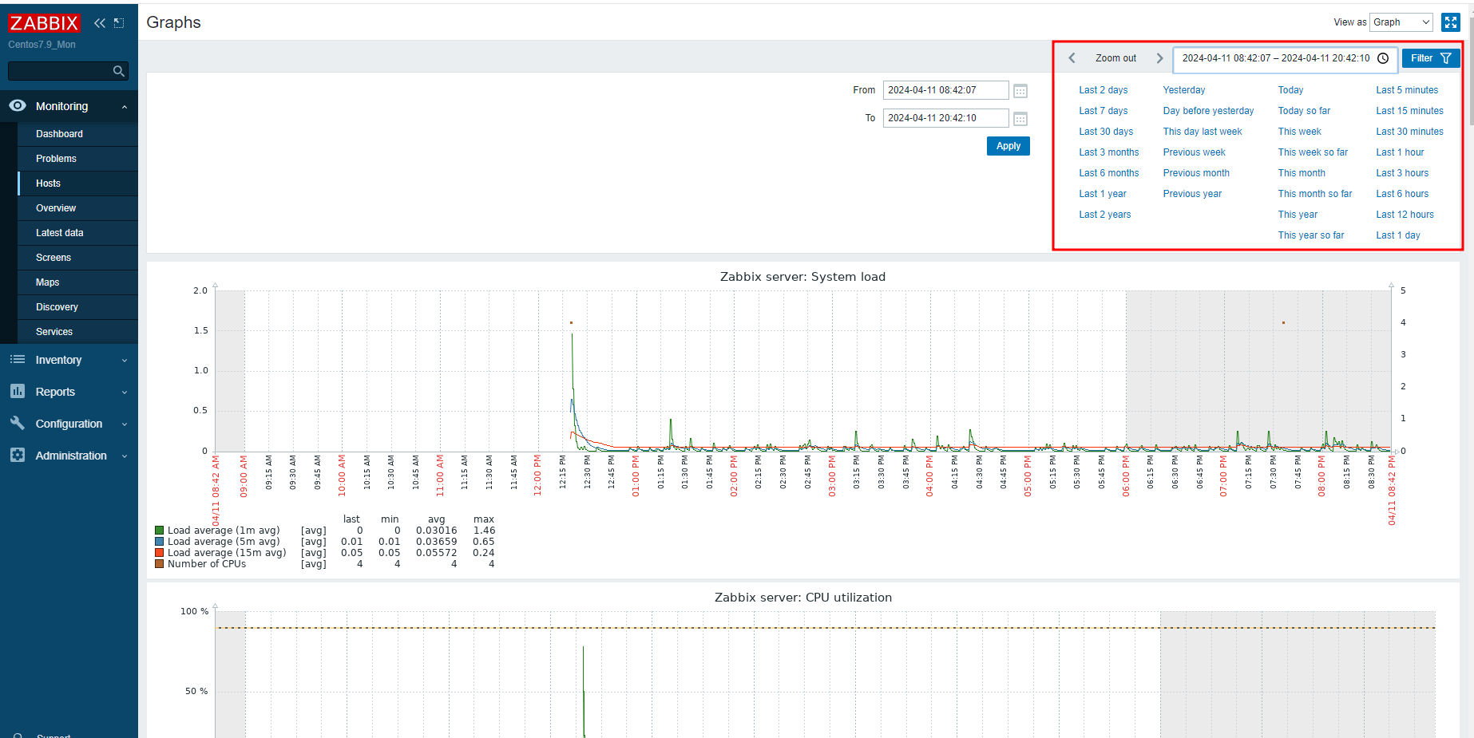The image size is (1474, 738).
Task: Focus the To date input field
Action: [945, 118]
